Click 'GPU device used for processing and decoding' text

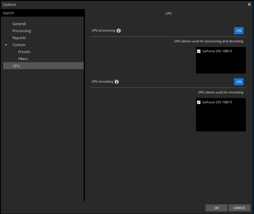tap(209, 41)
